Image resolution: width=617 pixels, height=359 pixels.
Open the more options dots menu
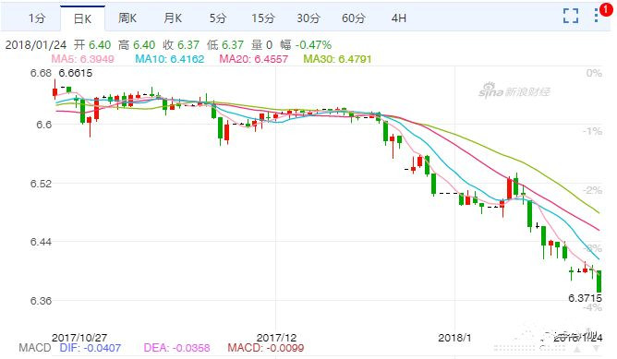[x=597, y=16]
